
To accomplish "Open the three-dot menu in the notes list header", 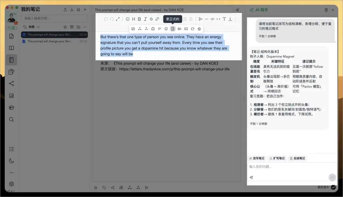I will pyautogui.click(x=85, y=27).
